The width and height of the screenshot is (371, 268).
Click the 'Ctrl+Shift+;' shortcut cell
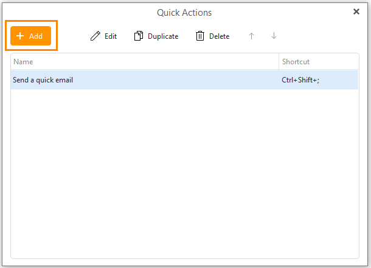pyautogui.click(x=319, y=80)
